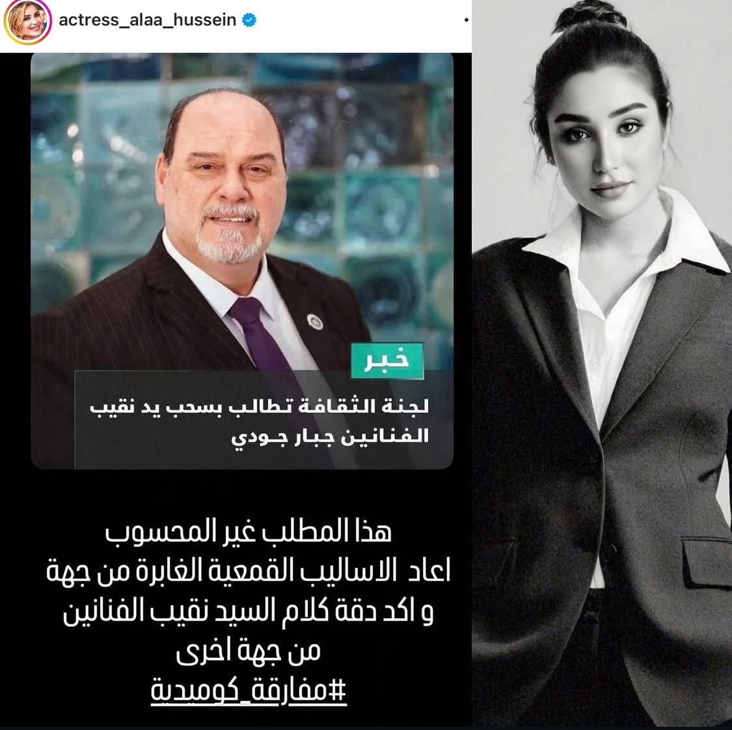Select caption line من جهة اخرى

pos(249,650)
